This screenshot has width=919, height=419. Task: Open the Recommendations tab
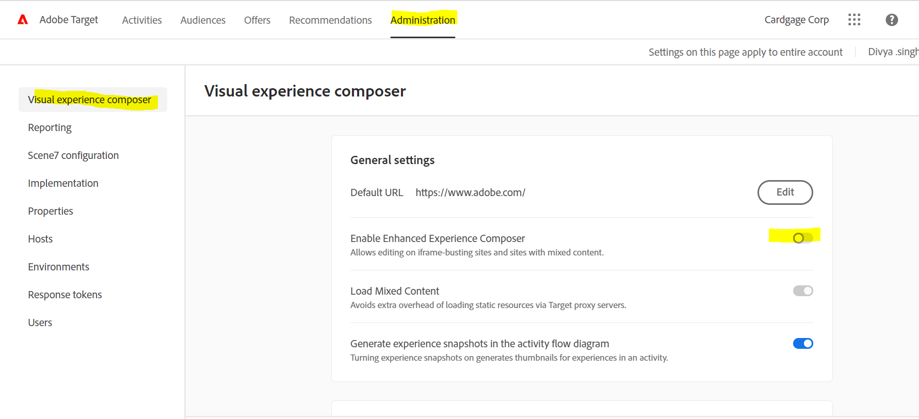[x=330, y=20]
